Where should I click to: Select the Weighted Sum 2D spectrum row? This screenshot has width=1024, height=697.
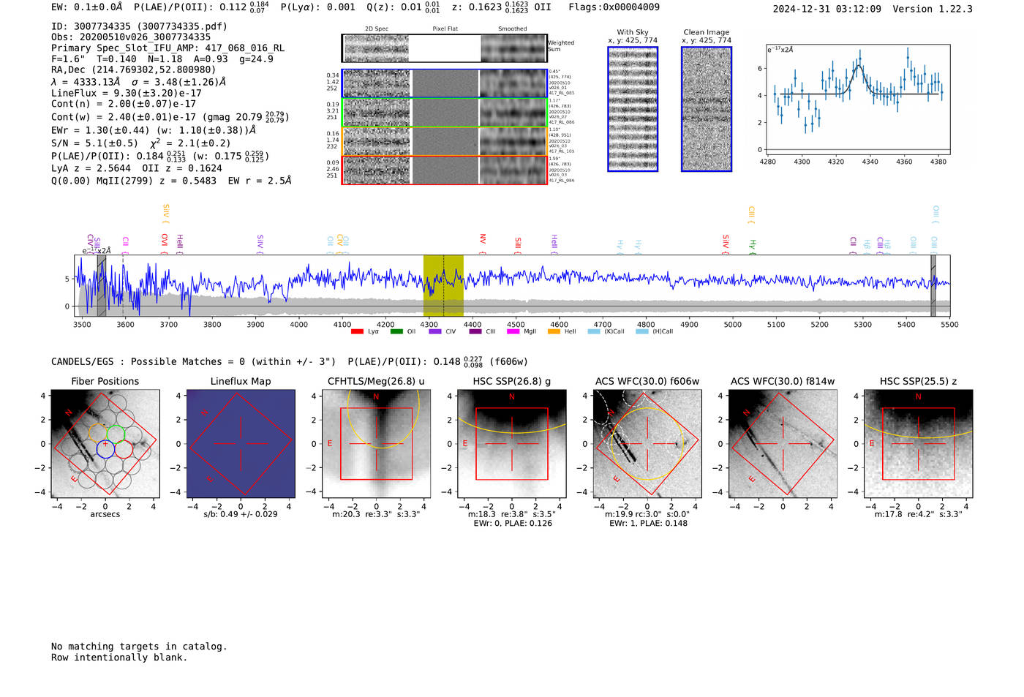[x=444, y=48]
